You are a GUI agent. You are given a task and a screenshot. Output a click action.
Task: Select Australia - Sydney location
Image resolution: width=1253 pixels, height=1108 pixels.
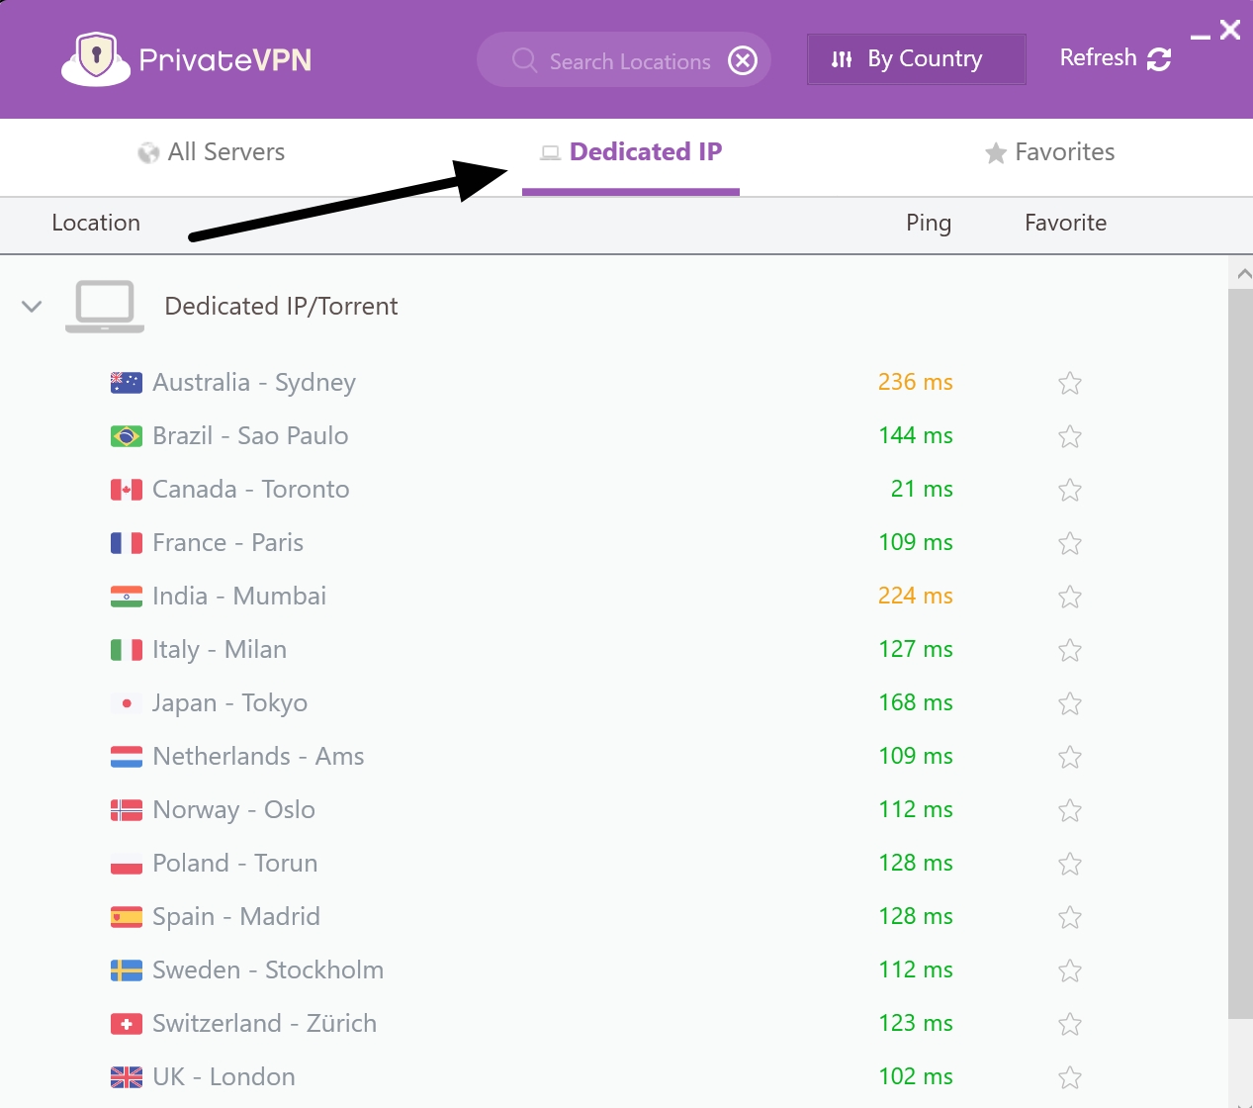[254, 383]
